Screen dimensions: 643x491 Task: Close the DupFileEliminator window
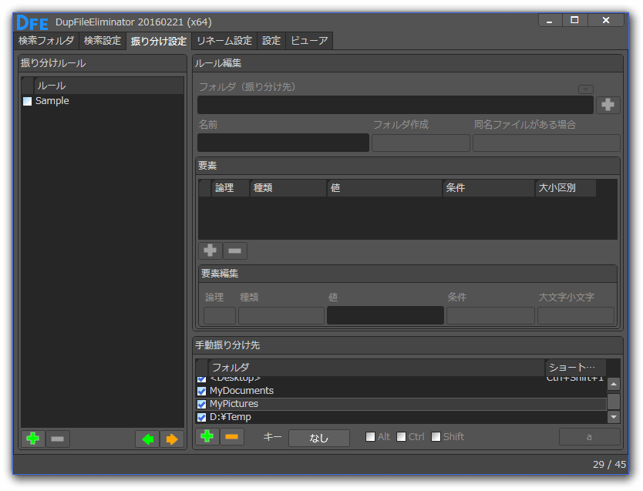tap(606, 21)
